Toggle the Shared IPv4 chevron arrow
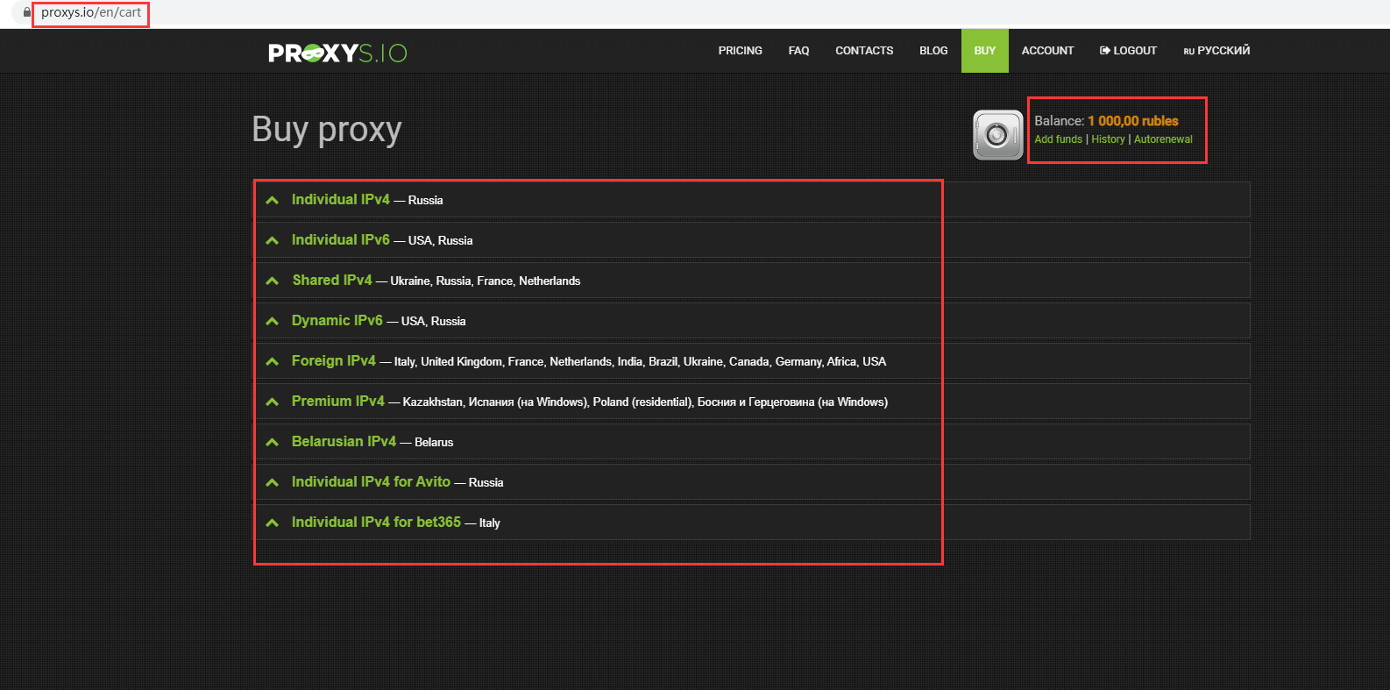1390x690 pixels. point(273,281)
